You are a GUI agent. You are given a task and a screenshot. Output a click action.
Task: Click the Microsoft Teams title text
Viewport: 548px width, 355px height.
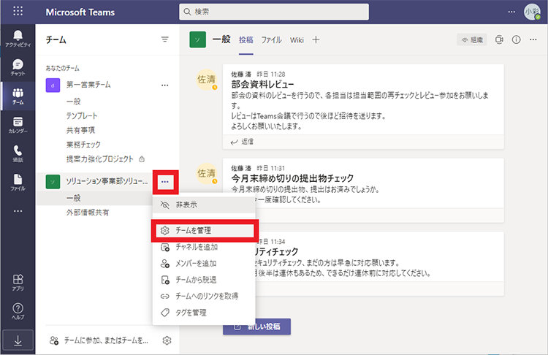click(80, 12)
